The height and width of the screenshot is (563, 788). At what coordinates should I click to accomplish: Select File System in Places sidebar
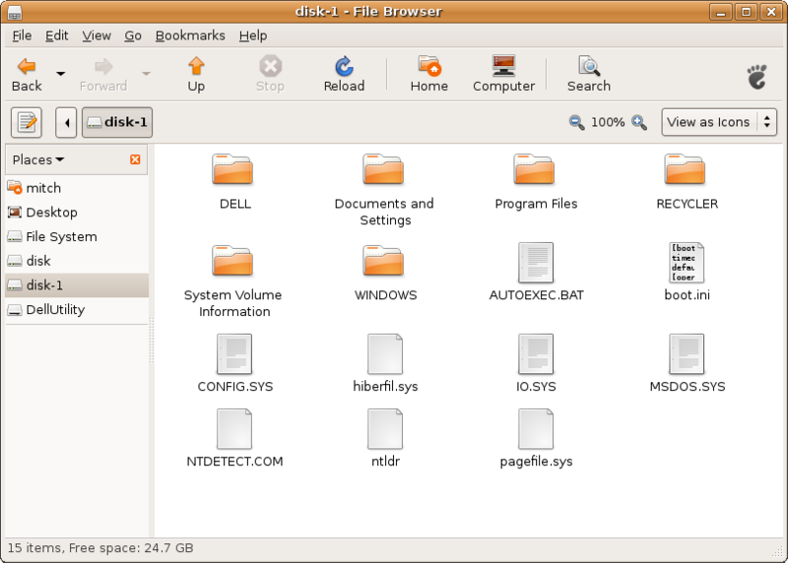pyautogui.click(x=77, y=236)
